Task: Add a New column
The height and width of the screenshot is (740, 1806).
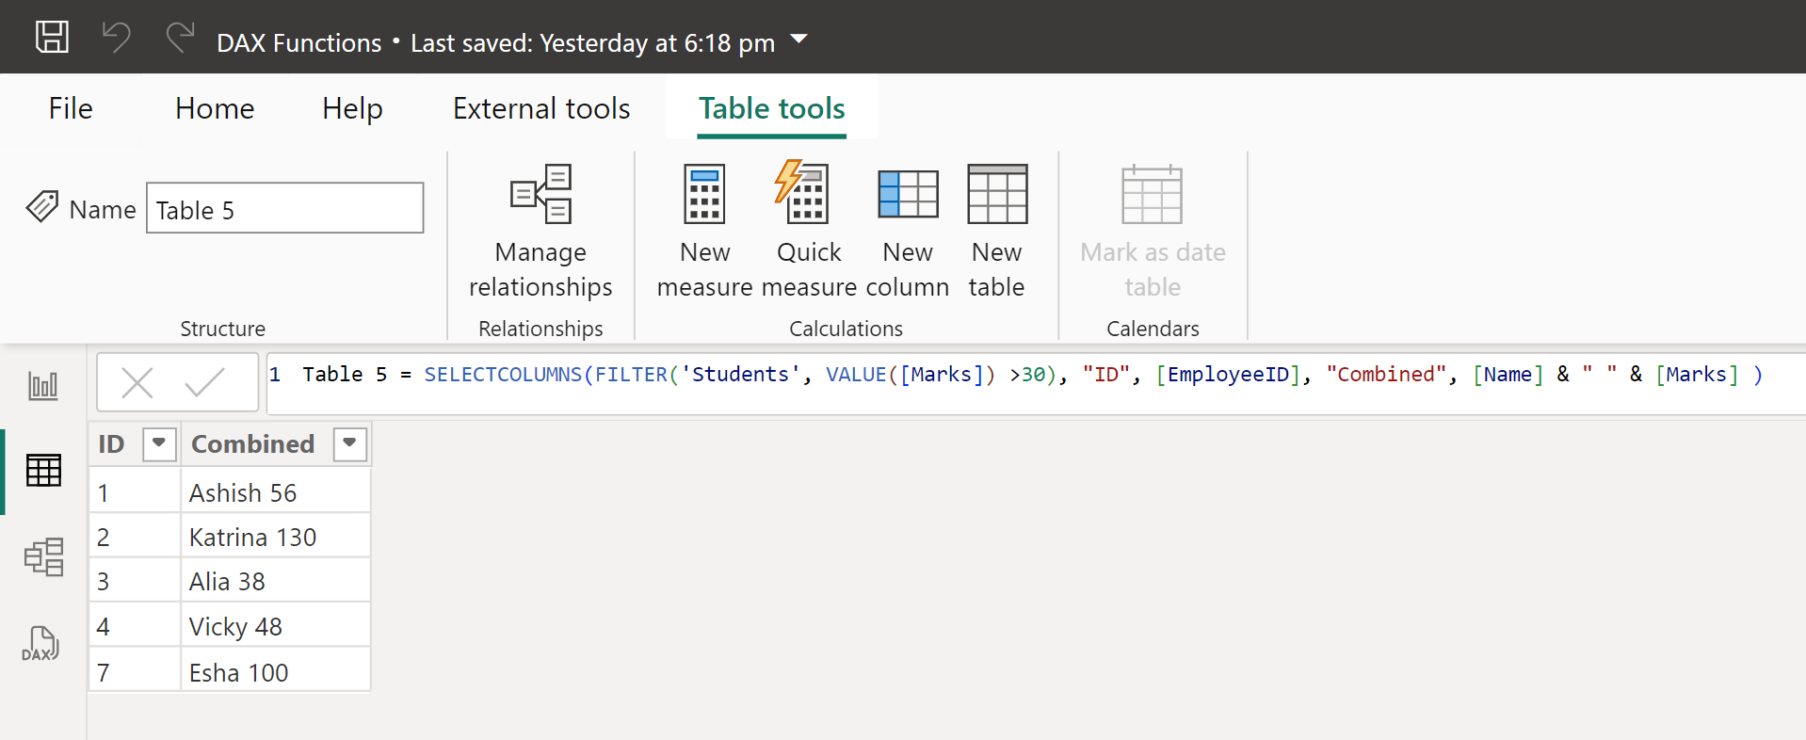Action: tap(907, 232)
